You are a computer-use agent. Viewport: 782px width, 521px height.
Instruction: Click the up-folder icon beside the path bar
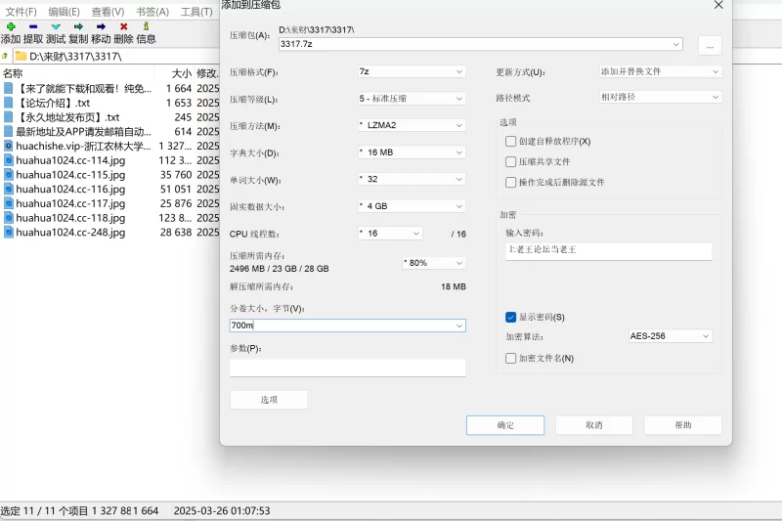(5, 56)
